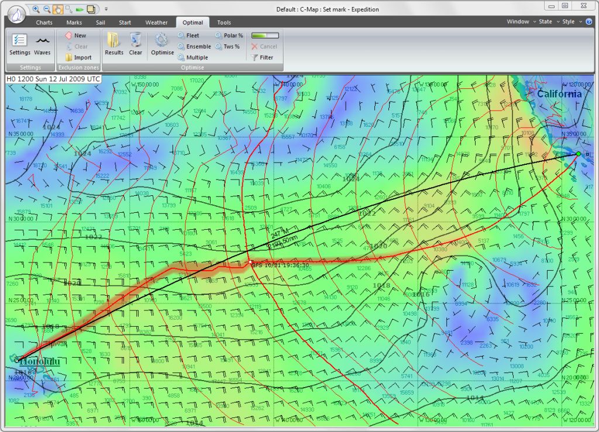Open optimal routing Settings
599x432 pixels.
pyautogui.click(x=19, y=44)
